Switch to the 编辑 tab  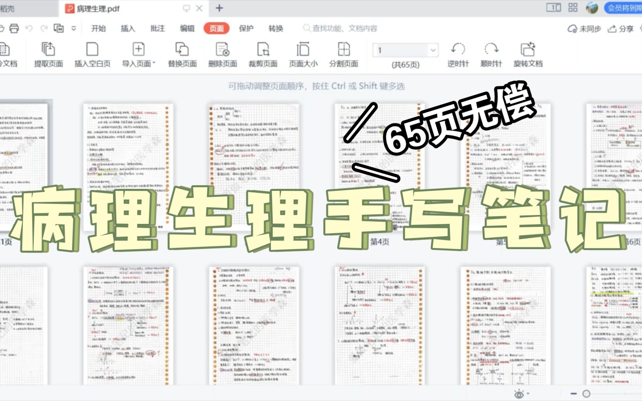pos(187,29)
